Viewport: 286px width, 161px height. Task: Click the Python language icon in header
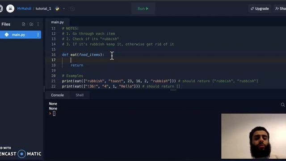[57, 8]
